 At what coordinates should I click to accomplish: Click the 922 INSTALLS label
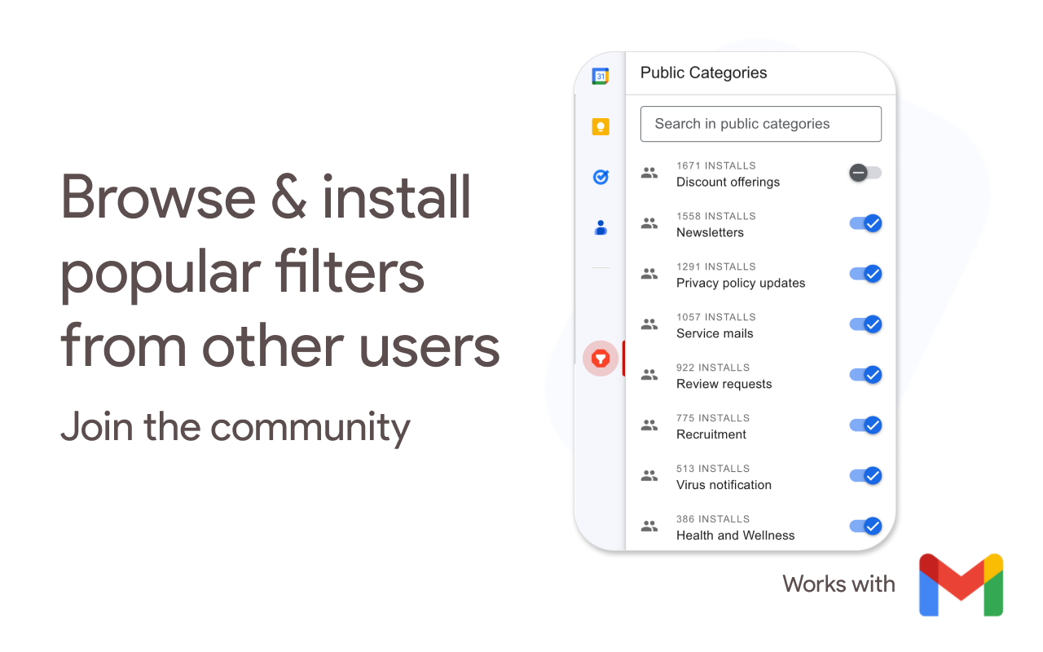(713, 368)
